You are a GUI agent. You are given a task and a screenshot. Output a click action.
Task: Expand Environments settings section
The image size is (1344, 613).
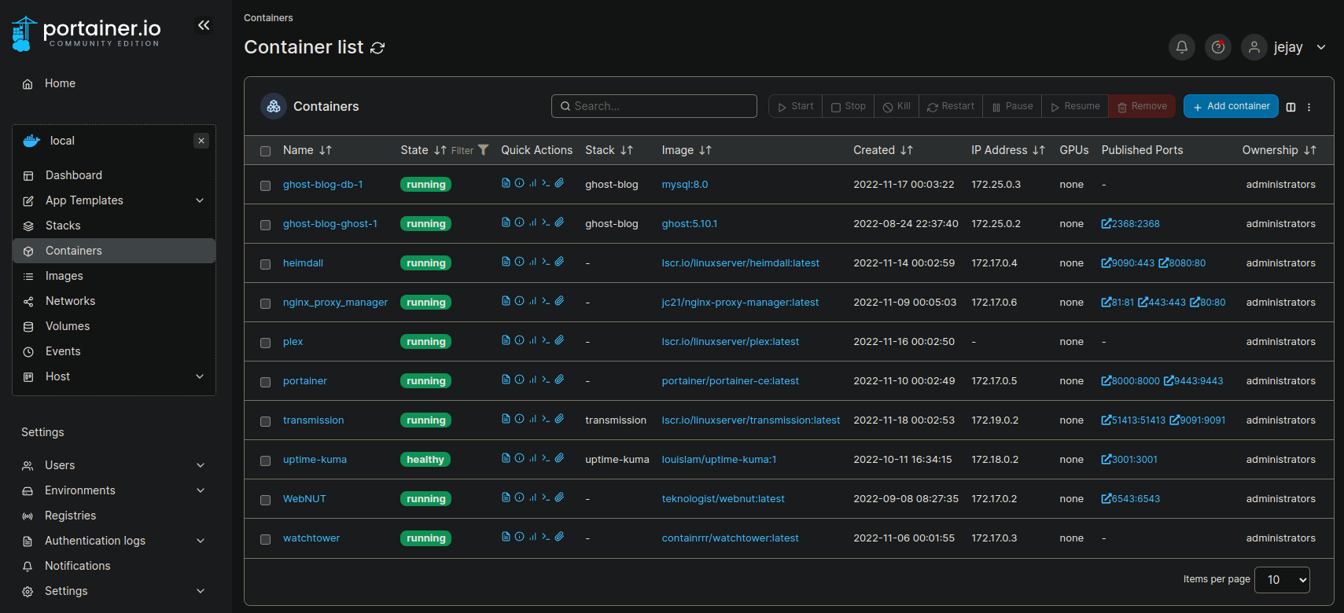201,490
